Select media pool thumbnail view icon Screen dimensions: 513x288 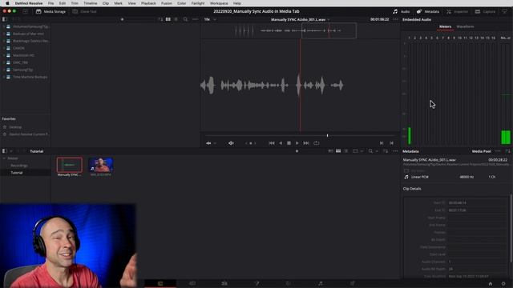click(338, 151)
